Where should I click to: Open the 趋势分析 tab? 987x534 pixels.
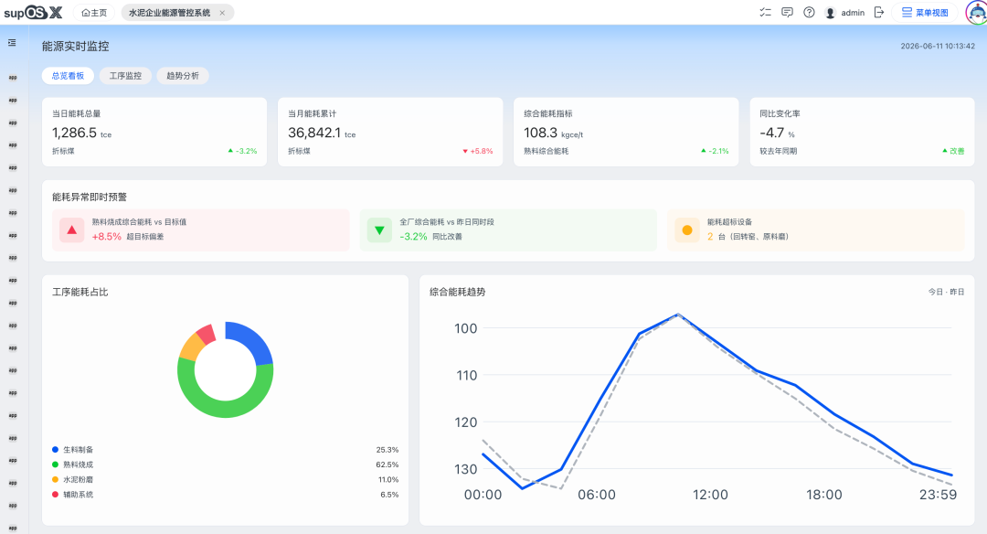(183, 76)
